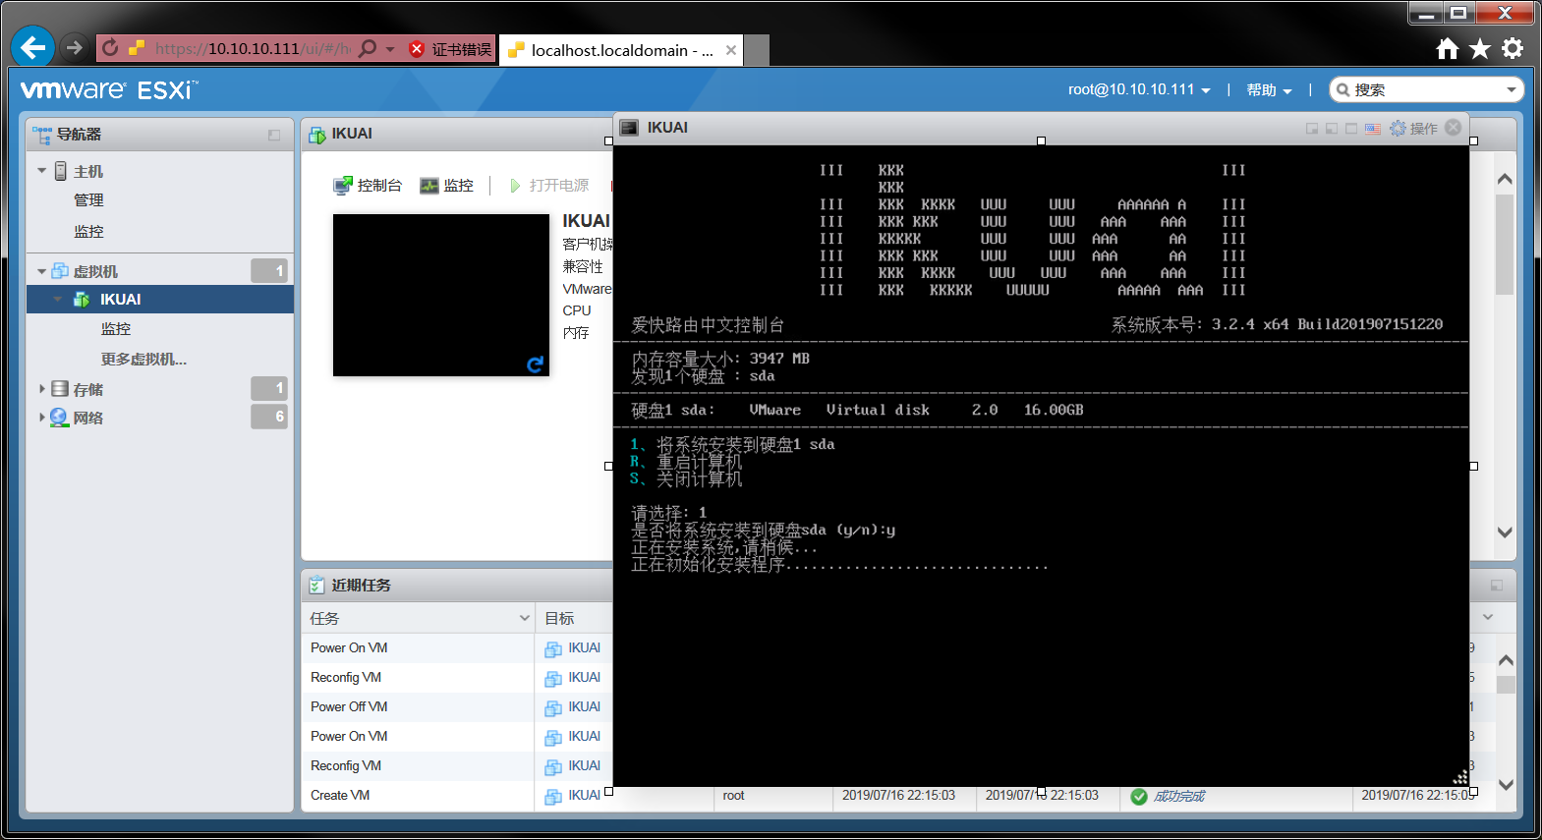Change keyboard layout via US flag icon
Viewport: 1542px width, 840px height.
pos(1373,129)
